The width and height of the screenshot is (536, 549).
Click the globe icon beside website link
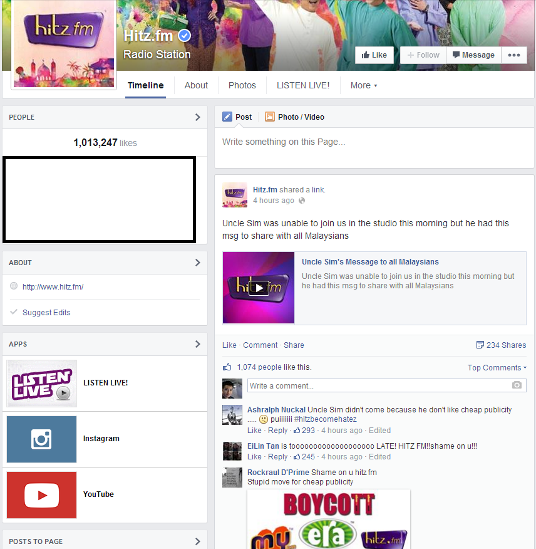(14, 286)
